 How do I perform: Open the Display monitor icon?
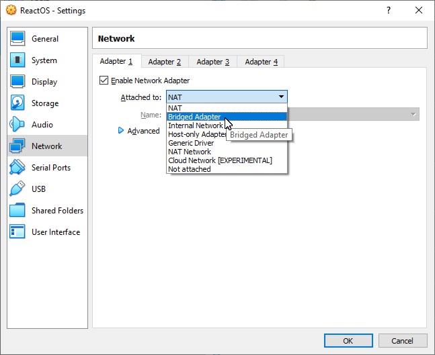coord(17,81)
